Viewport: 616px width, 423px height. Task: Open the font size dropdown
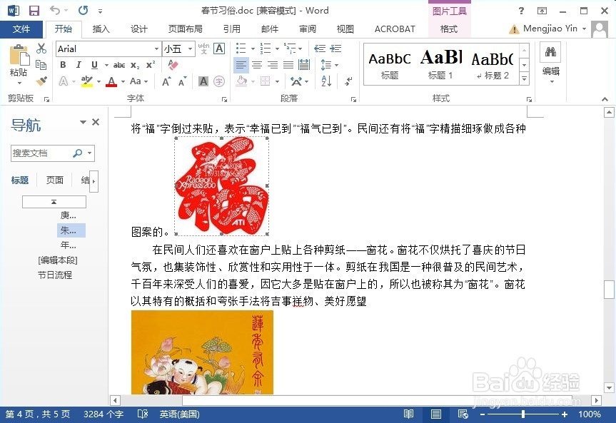(190, 49)
